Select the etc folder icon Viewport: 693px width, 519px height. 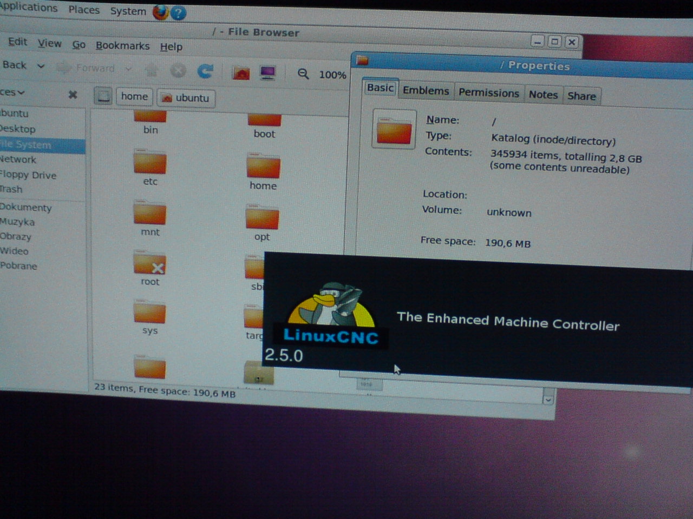click(150, 162)
